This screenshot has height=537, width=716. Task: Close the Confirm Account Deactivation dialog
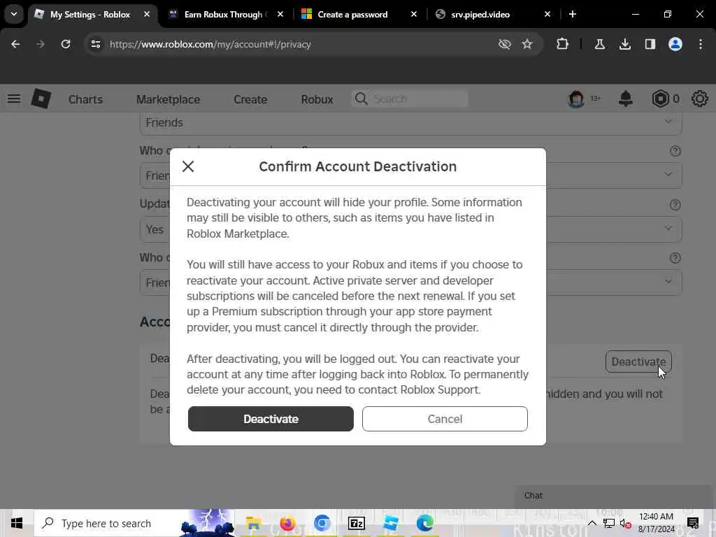tap(188, 166)
